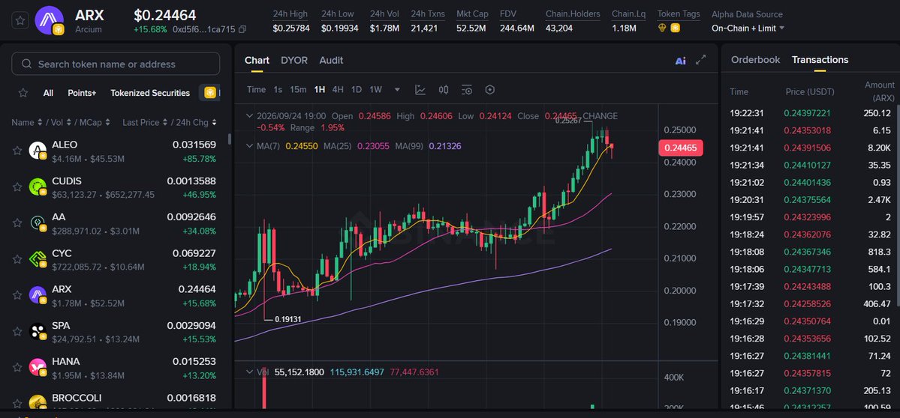The height and width of the screenshot is (418, 900).
Task: Click the second square token tag icon
Action: [675, 28]
